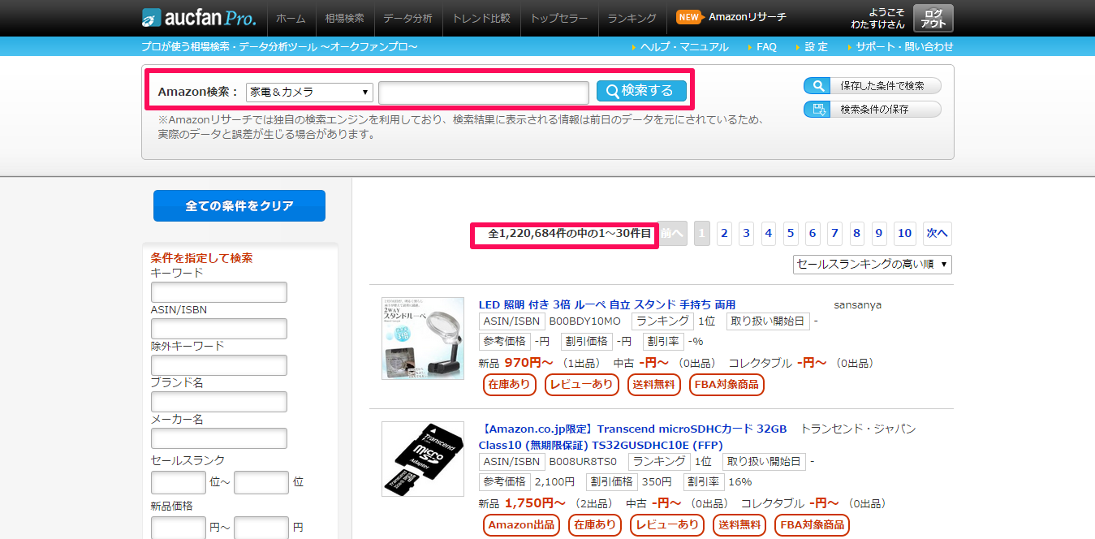Click the aucfan Pro logo

pyautogui.click(x=198, y=17)
